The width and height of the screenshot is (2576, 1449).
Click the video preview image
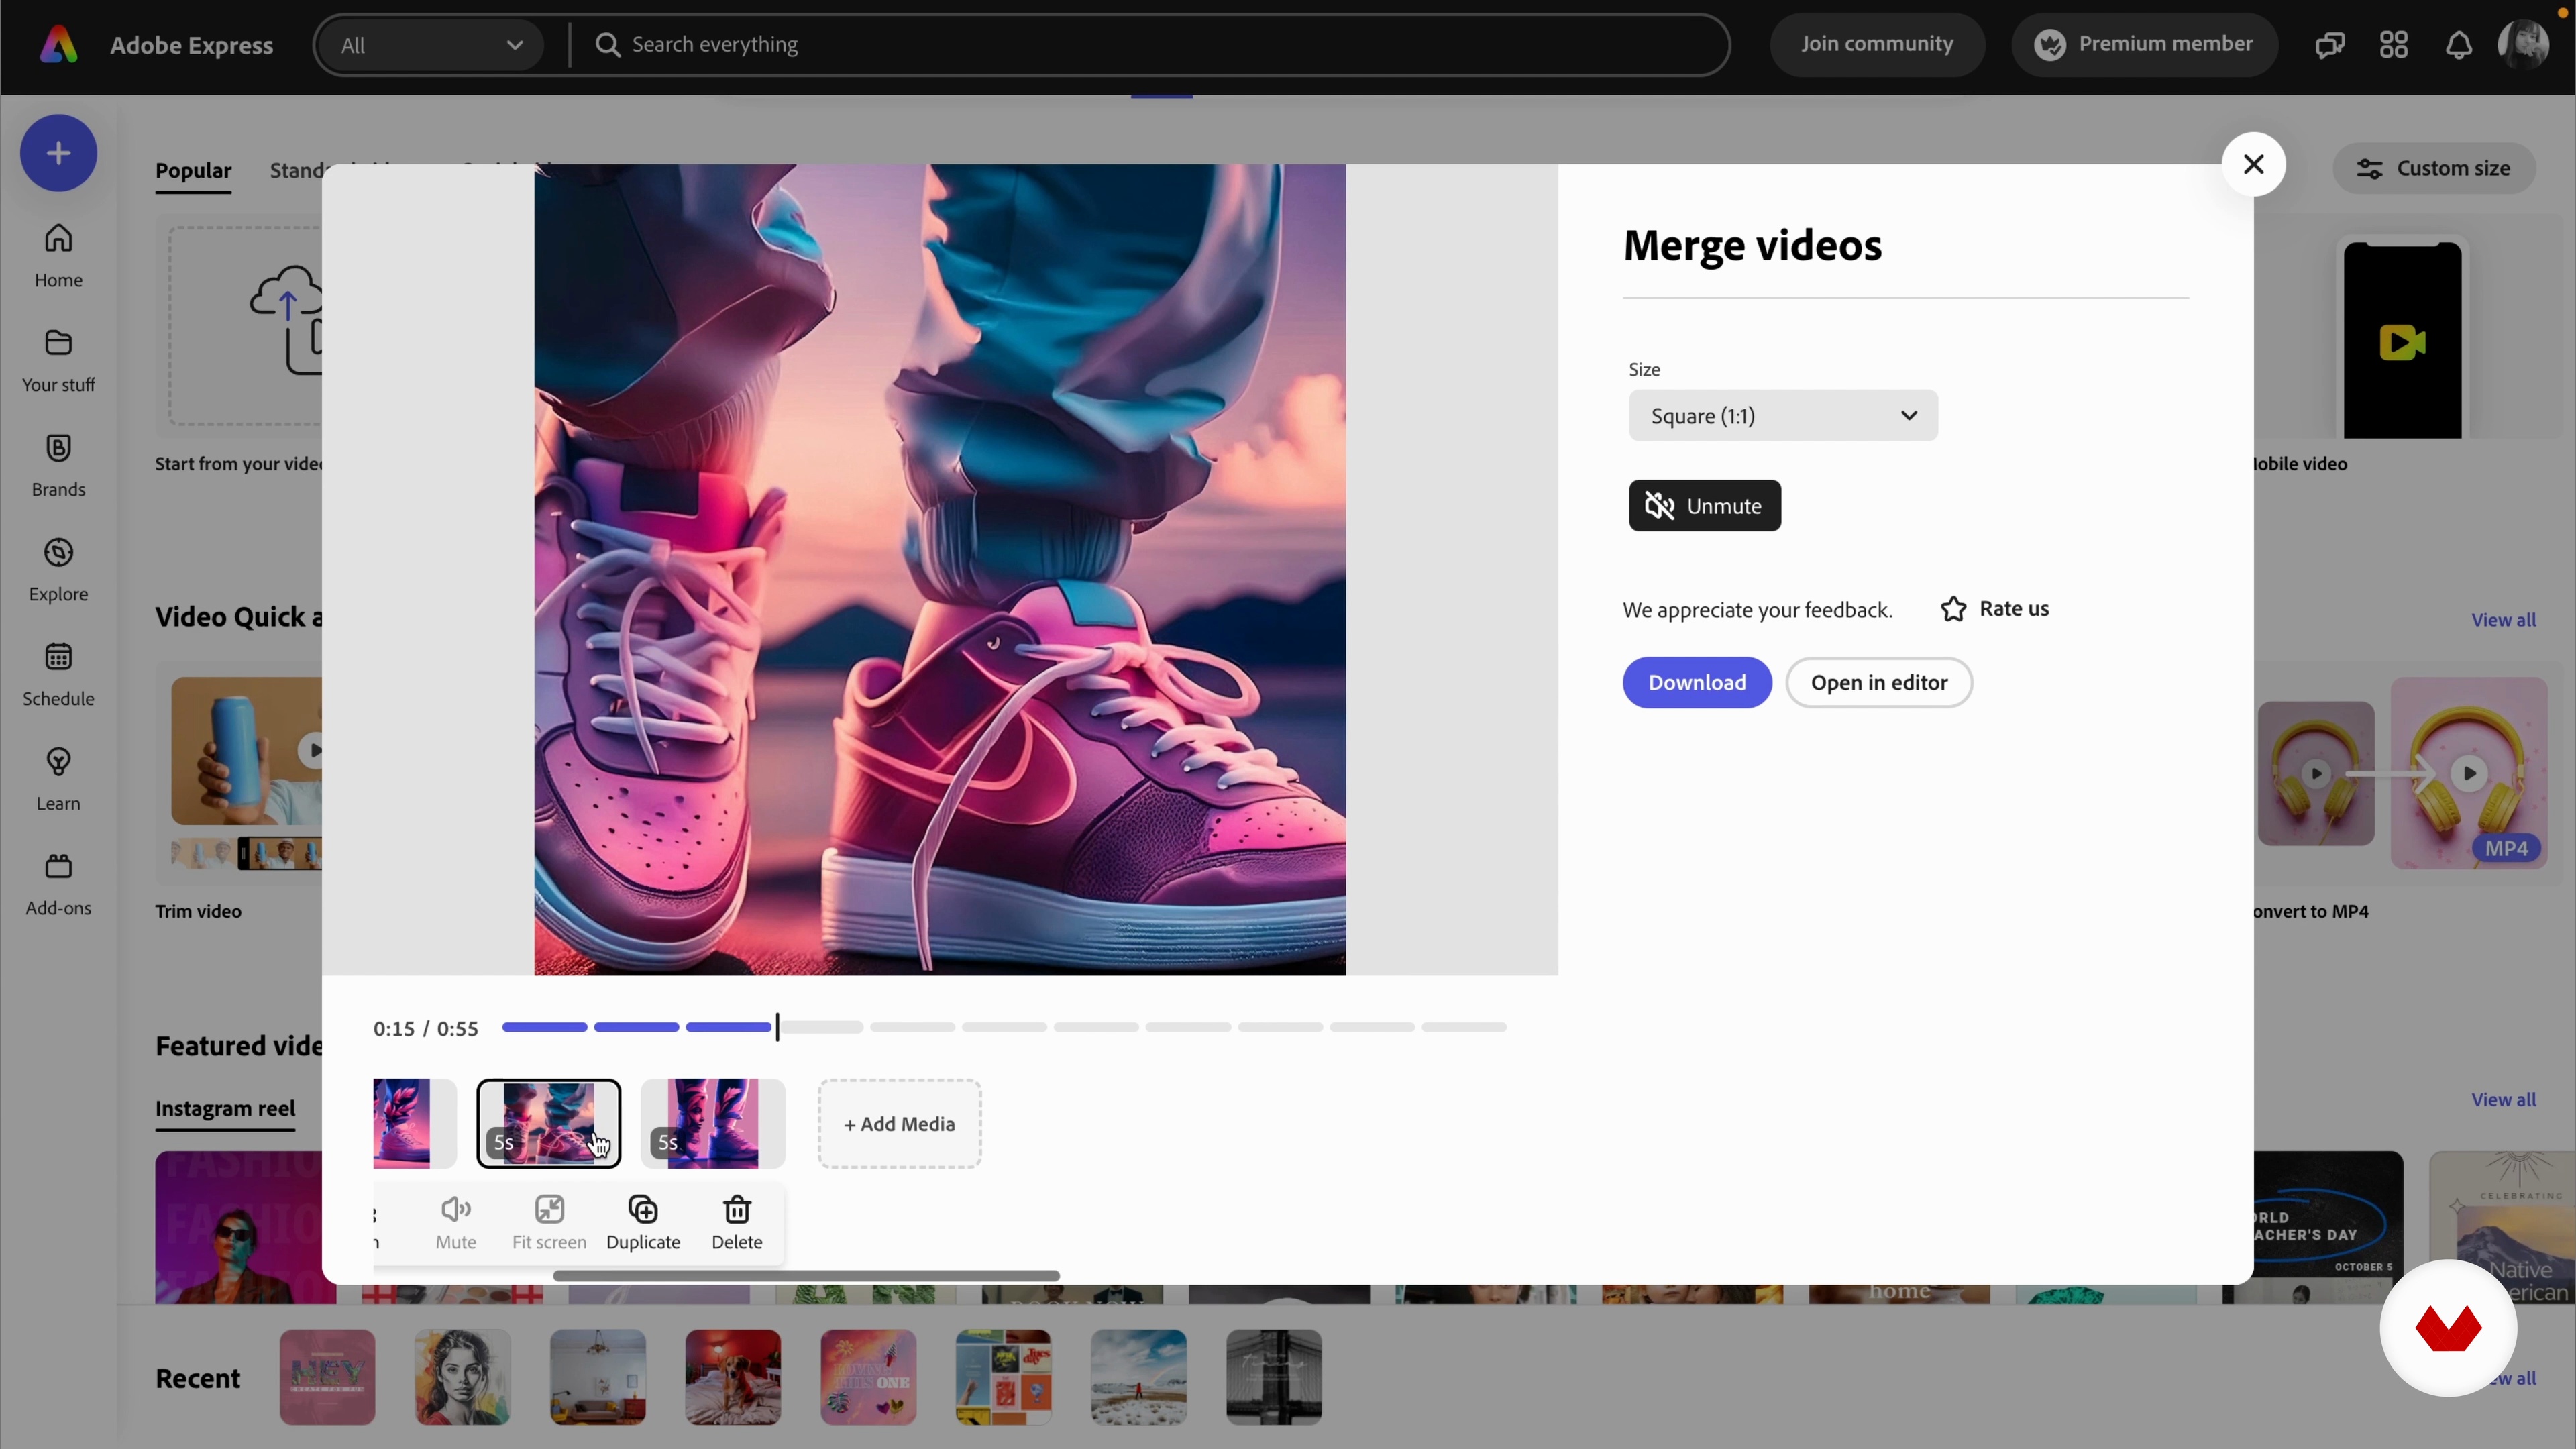[939, 570]
